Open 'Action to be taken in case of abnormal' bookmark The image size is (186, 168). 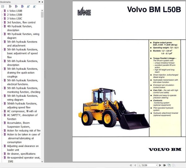pos(24,138)
